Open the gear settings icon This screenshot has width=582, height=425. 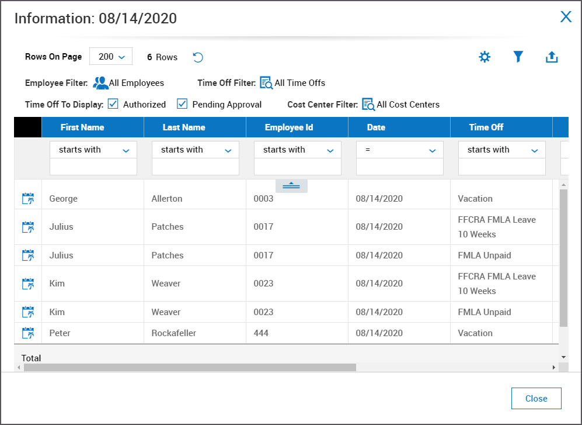point(485,57)
